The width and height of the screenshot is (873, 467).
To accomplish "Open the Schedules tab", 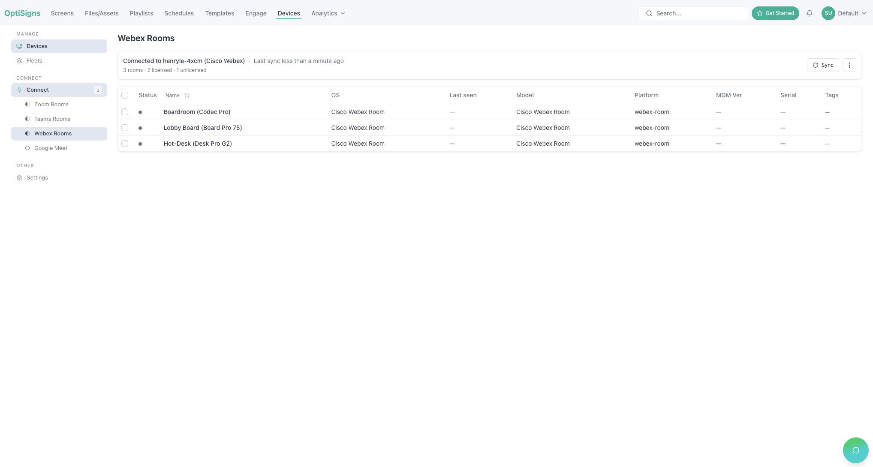I will pos(179,13).
